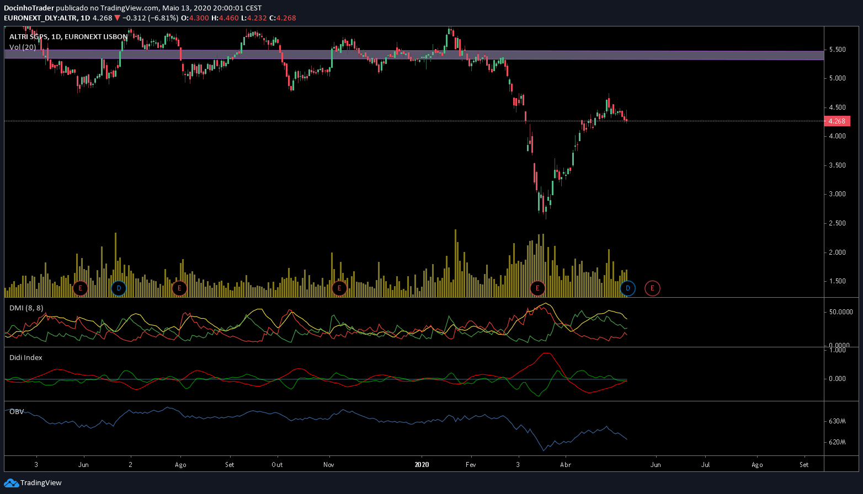Select the Didi Index indicator label
Viewport: 863px width, 494px height.
pos(26,357)
